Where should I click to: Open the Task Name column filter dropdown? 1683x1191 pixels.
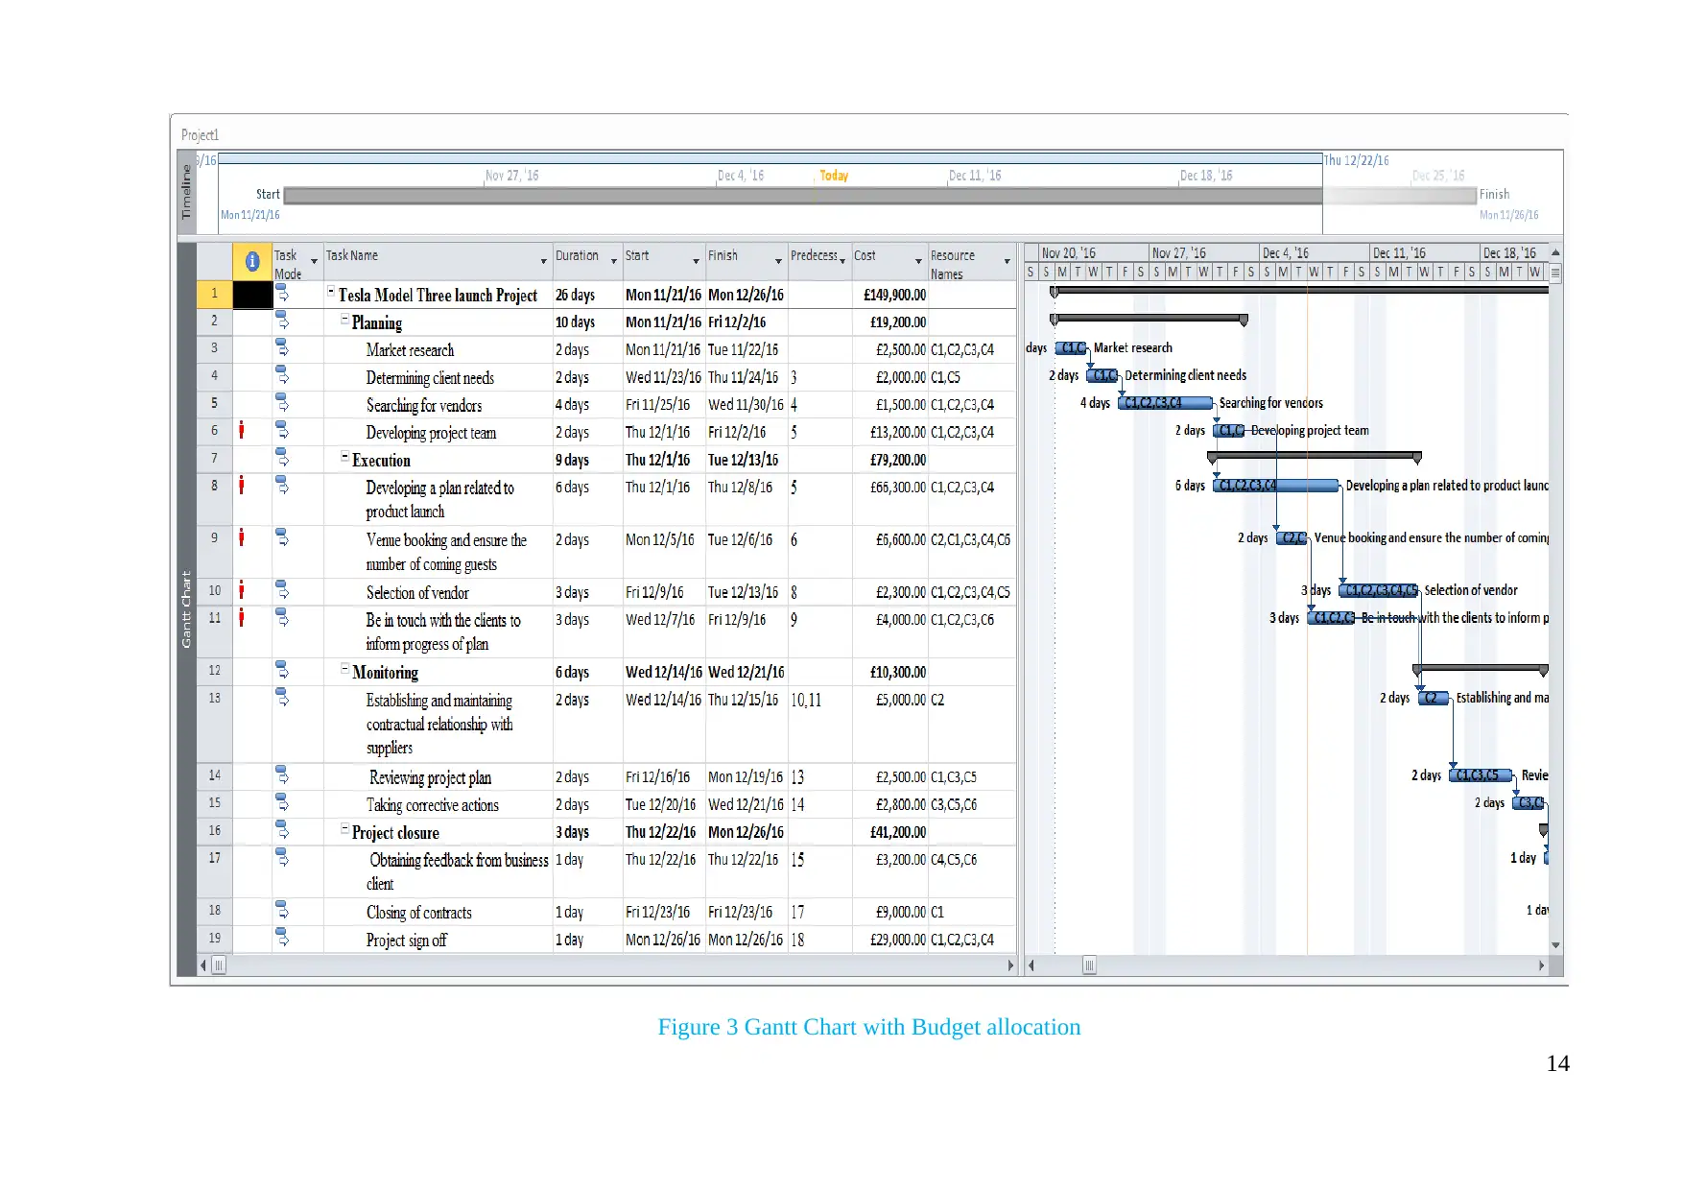point(544,261)
